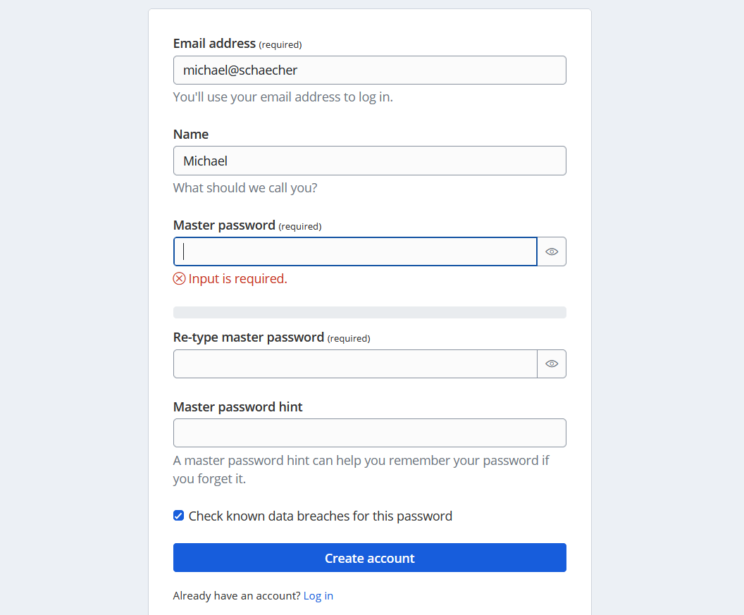The width and height of the screenshot is (744, 615).
Task: Click the password strength bar
Action: (x=370, y=311)
